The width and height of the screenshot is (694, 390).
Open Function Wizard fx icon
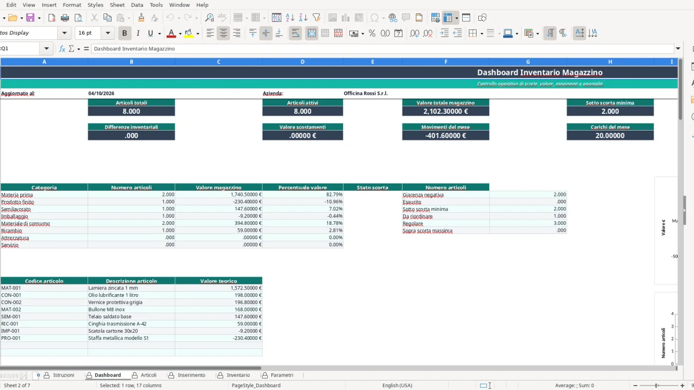coord(62,49)
